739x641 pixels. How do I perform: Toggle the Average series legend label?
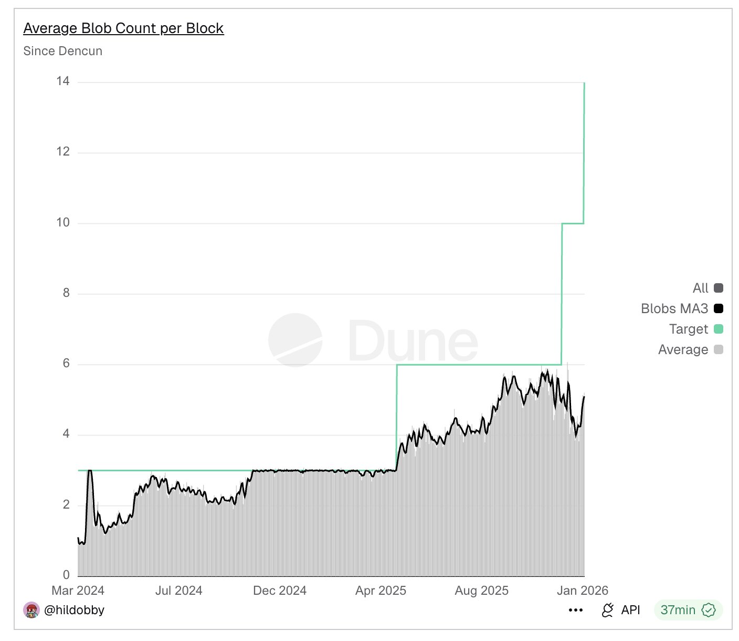click(683, 349)
